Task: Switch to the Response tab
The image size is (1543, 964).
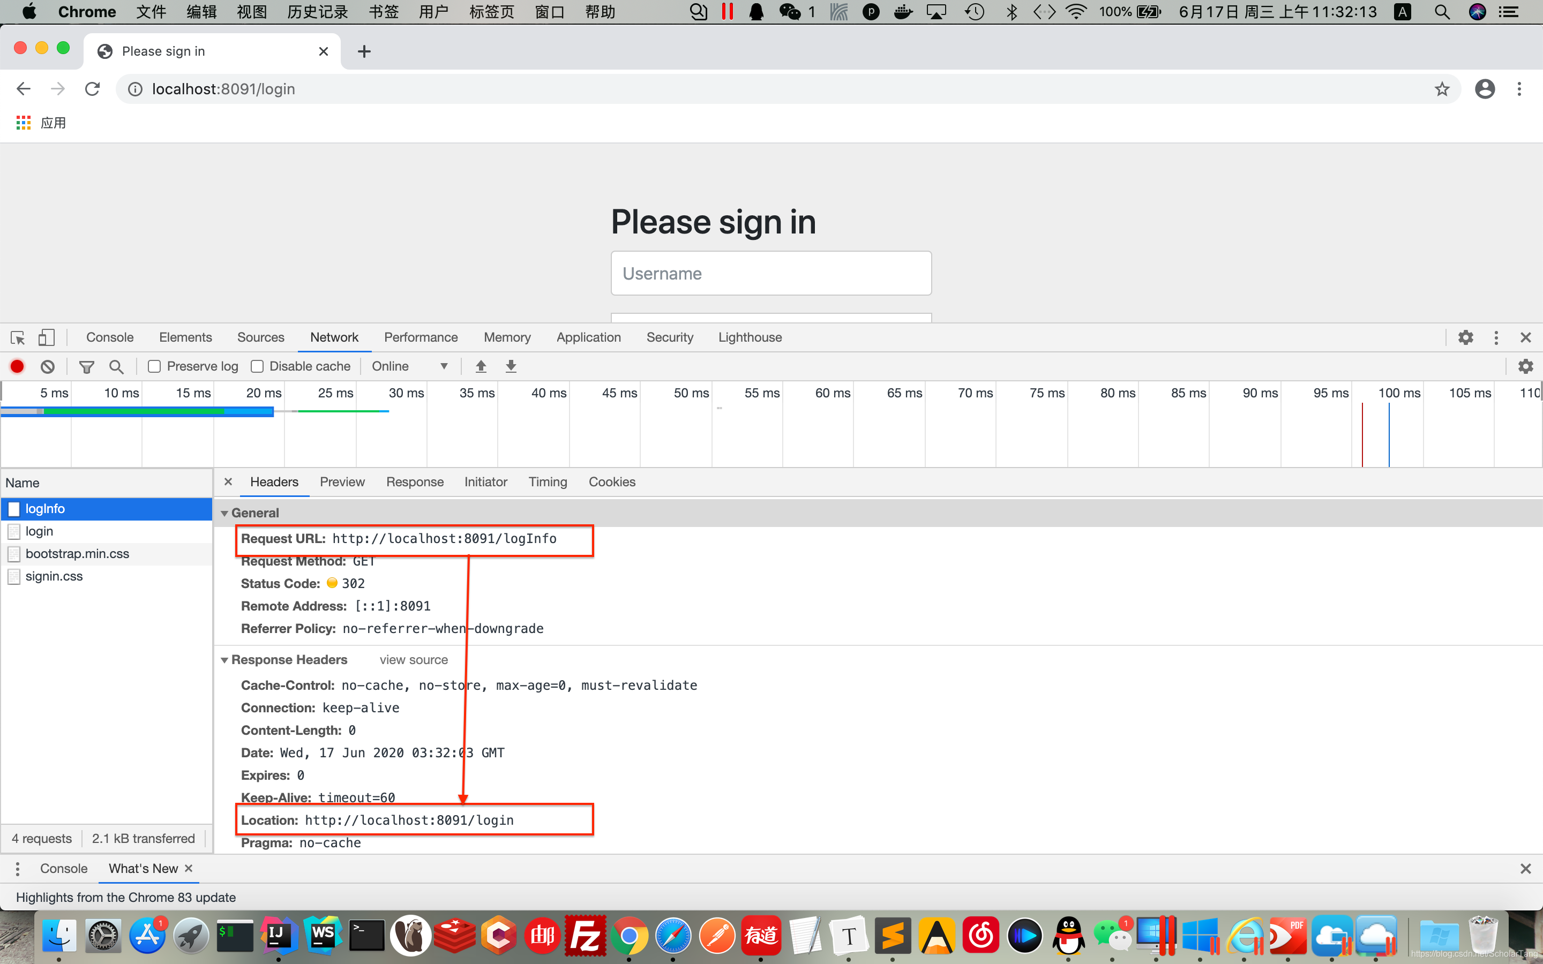Action: point(415,481)
